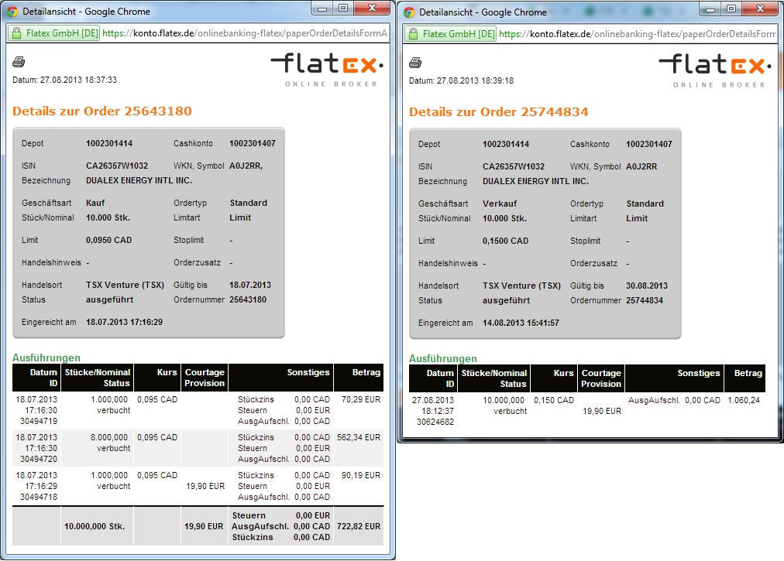Click Limit value '0,1500 CAD'
This screenshot has height=561, width=784.
click(506, 241)
